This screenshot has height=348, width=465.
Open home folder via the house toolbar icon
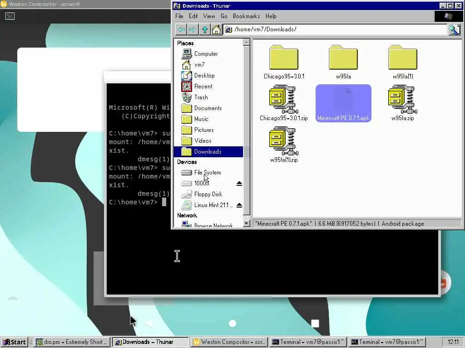click(216, 29)
